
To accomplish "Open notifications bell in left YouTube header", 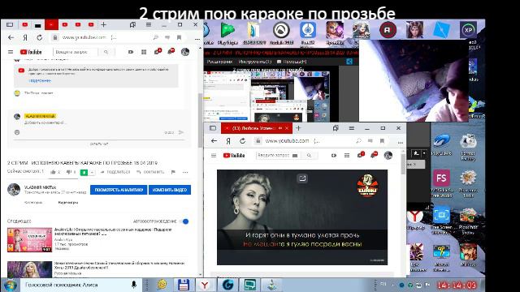I will tap(171, 51).
